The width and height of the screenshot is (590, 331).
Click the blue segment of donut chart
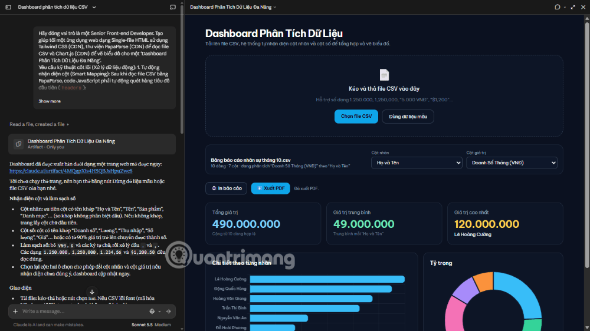[525, 291]
